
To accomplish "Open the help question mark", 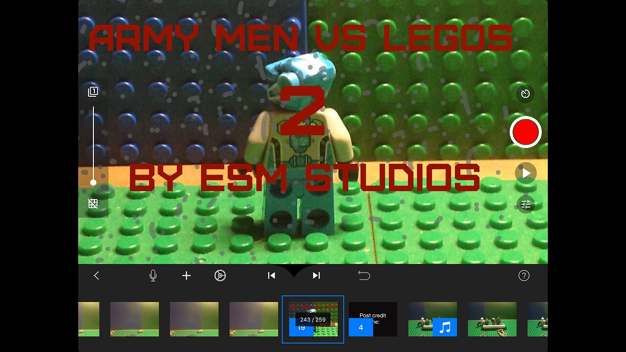I will [524, 276].
